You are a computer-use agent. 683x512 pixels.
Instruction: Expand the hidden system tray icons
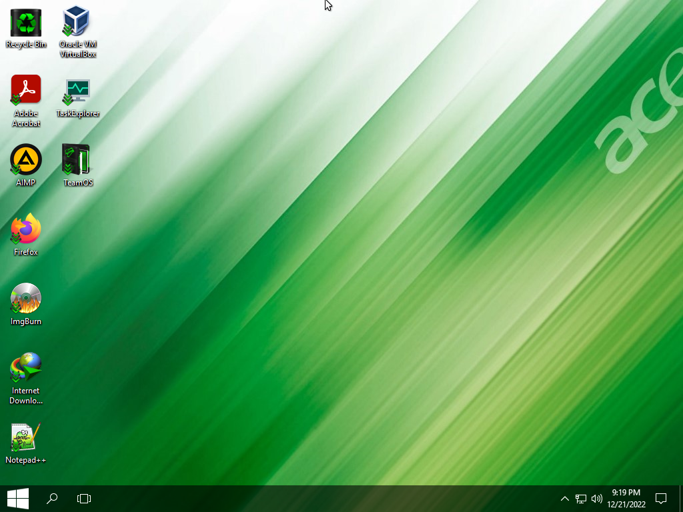click(x=564, y=499)
